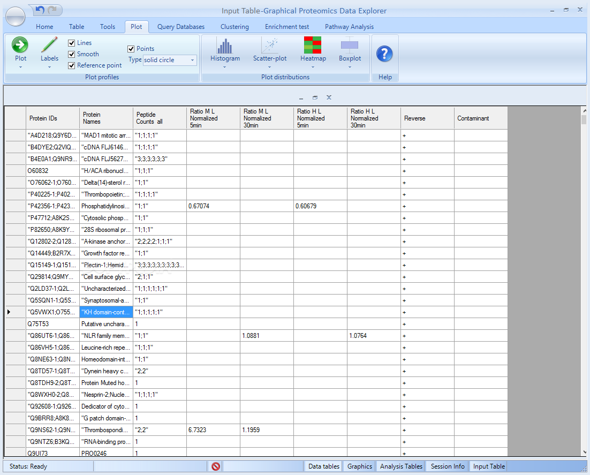Click the Graphics button in the status bar
Image resolution: width=590 pixels, height=475 pixels.
pyautogui.click(x=359, y=466)
